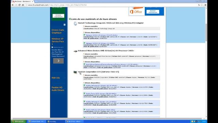Screen dimensions: 218x123
Task: Open Realtek HD Audio Drivers sidebar link
Action: 58,89
